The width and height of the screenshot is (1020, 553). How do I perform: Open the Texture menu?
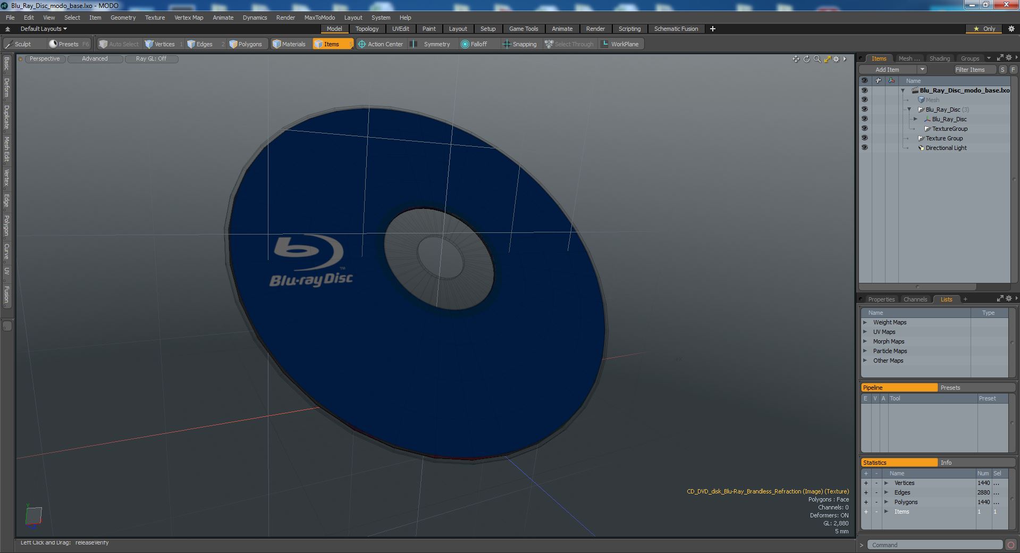click(x=155, y=18)
